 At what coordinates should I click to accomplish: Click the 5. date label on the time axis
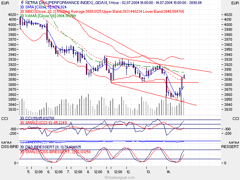tap(29, 172)
